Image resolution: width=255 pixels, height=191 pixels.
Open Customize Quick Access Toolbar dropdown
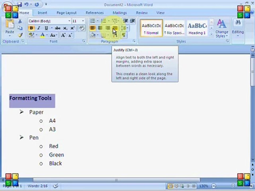click(x=46, y=4)
